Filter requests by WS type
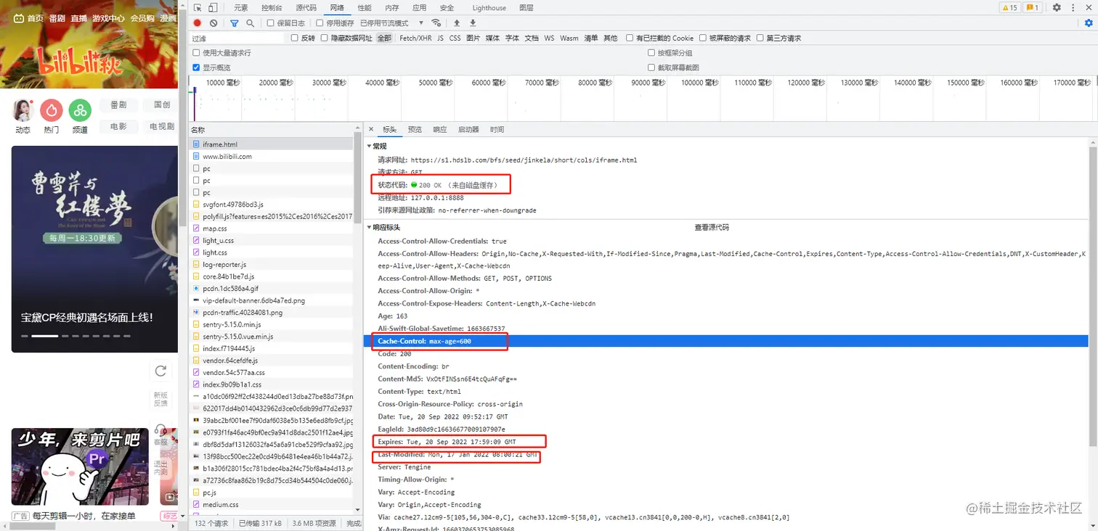Viewport: 1098px width, 531px height. 549,38
